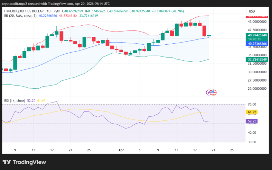Click the current price label 40.97425348
The height and width of the screenshot is (170, 272).
(x=258, y=35)
